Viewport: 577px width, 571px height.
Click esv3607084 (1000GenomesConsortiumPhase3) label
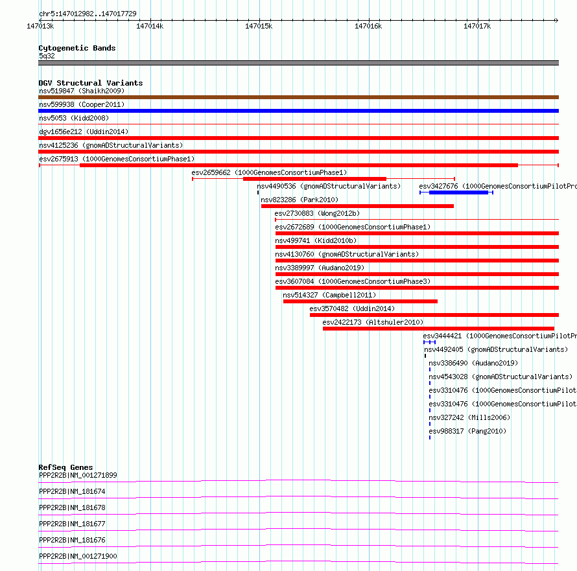[353, 281]
